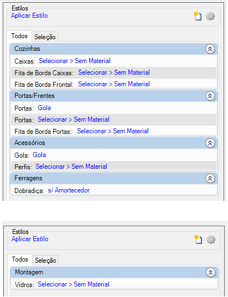The height and width of the screenshot is (297, 228).
Task: Choose material for Fita de Borda Frontal
Action: (114, 84)
